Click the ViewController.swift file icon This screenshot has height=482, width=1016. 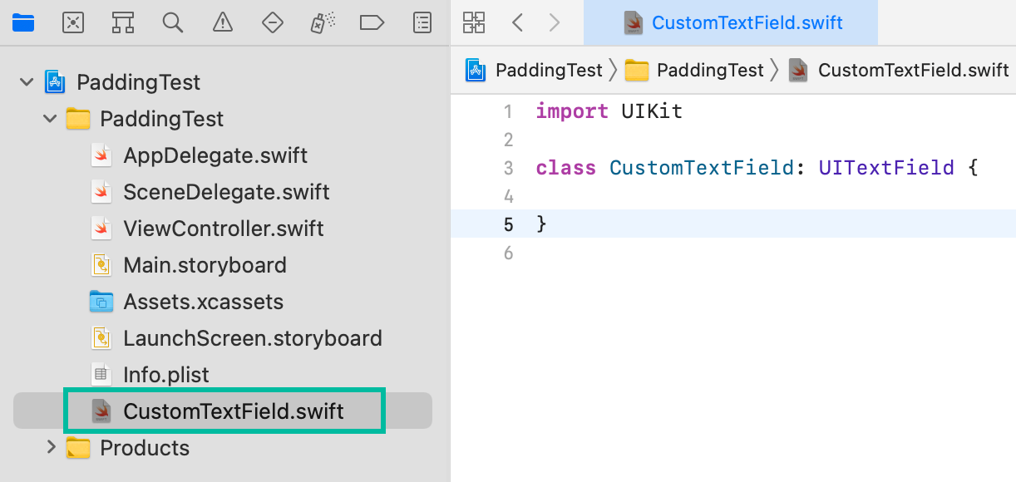pyautogui.click(x=101, y=229)
